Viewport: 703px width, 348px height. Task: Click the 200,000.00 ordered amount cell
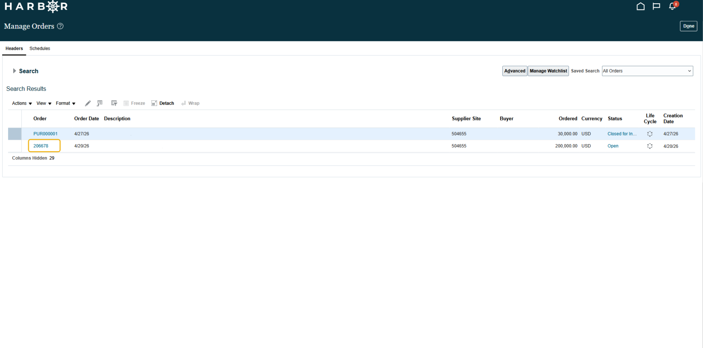pyautogui.click(x=566, y=146)
